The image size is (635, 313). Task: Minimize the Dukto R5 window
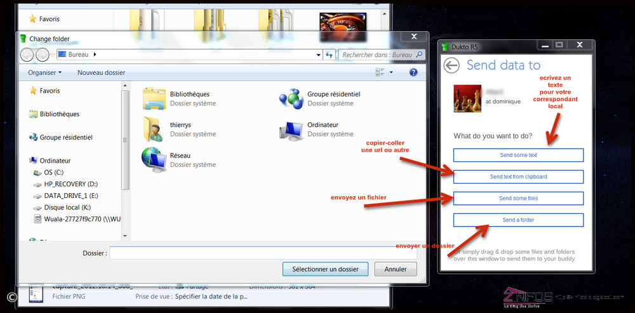pyautogui.click(x=545, y=45)
